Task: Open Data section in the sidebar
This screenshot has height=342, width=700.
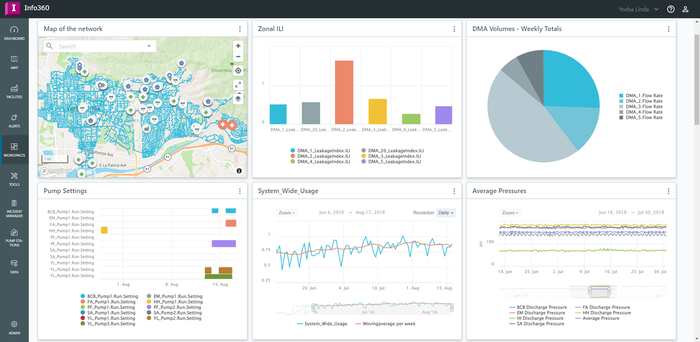Action: pos(14,267)
